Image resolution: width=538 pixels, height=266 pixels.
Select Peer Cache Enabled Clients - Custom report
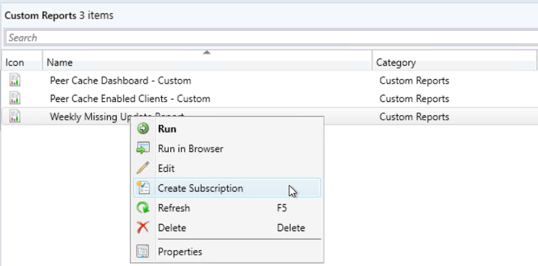(x=130, y=99)
